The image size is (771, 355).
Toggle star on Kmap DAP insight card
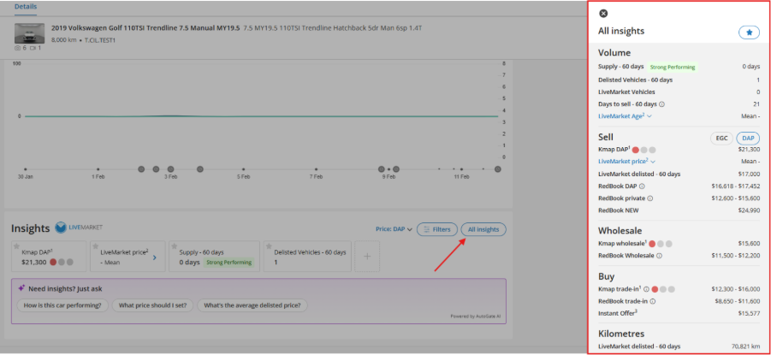click(18, 246)
